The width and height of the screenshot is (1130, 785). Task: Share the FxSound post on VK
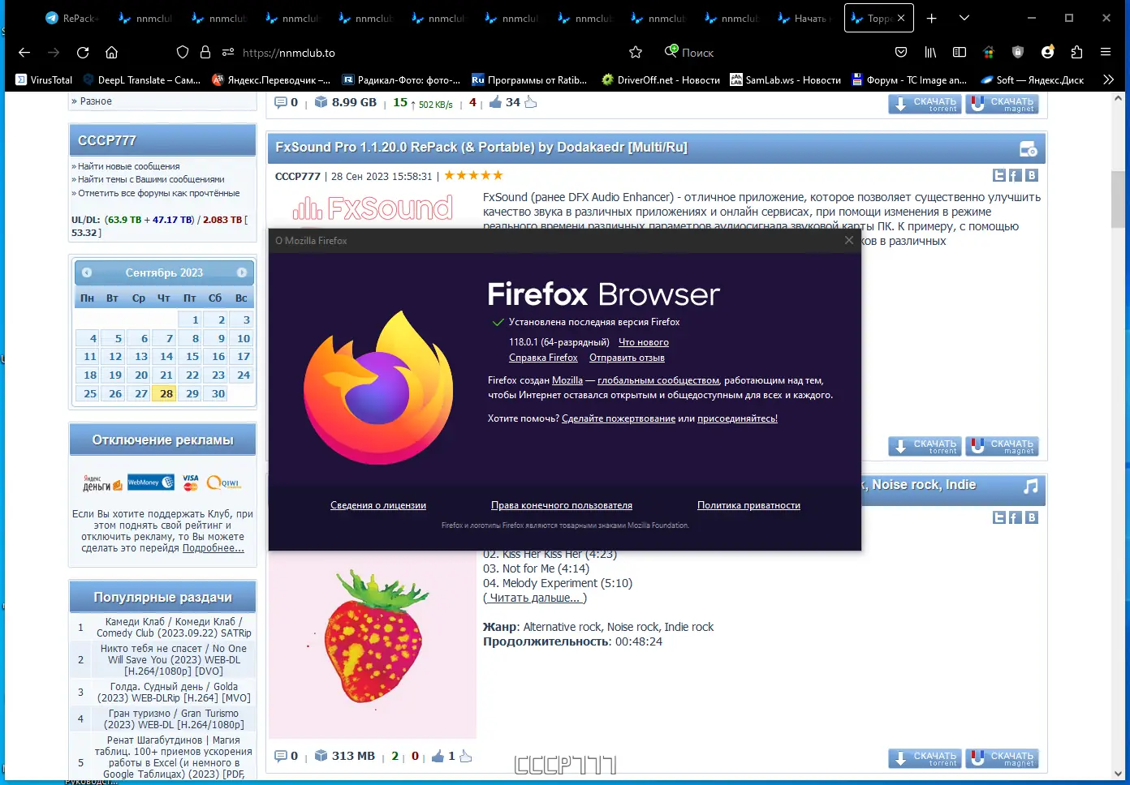coord(1032,175)
